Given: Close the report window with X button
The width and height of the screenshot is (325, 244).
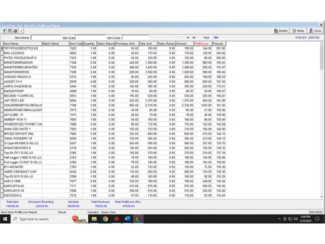Looking at the screenshot, I should (x=321, y=25).
